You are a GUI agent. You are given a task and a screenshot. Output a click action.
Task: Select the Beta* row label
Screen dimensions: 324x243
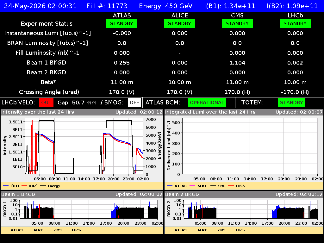coord(48,82)
